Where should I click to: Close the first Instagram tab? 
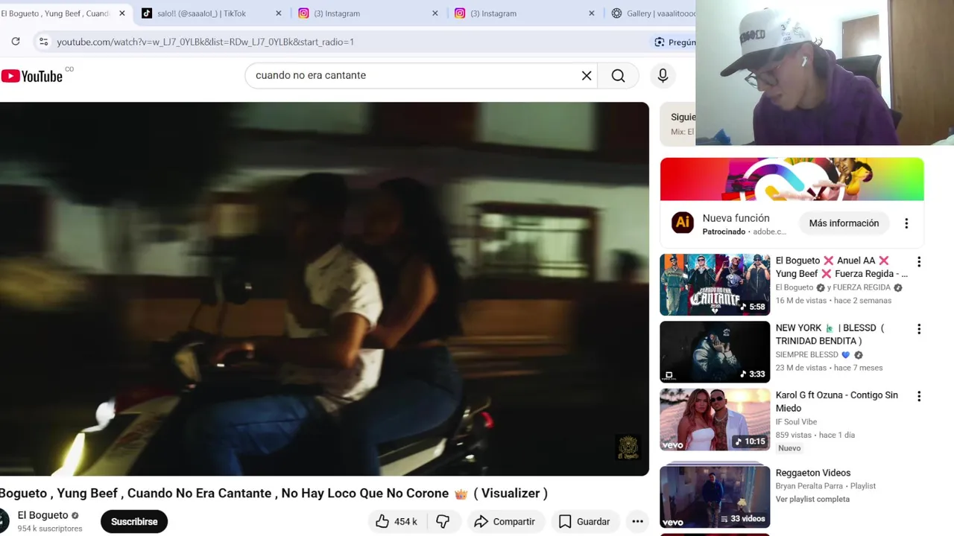(435, 13)
